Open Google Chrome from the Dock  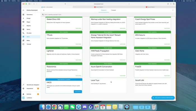coord(54,107)
